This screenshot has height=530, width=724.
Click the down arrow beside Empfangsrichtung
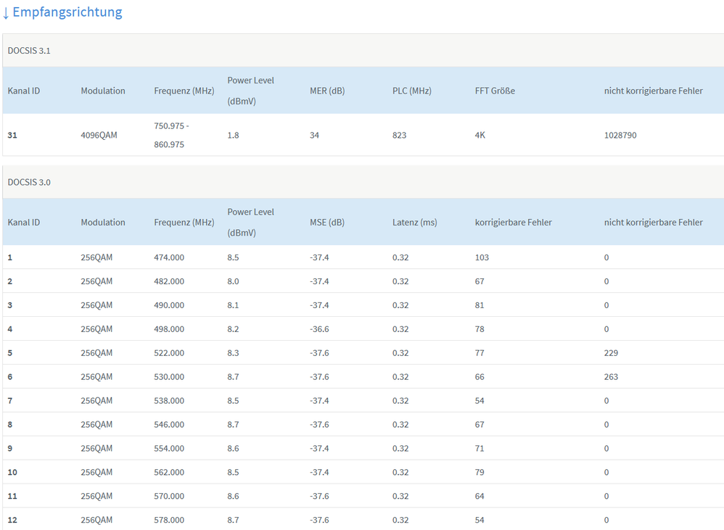point(6,12)
